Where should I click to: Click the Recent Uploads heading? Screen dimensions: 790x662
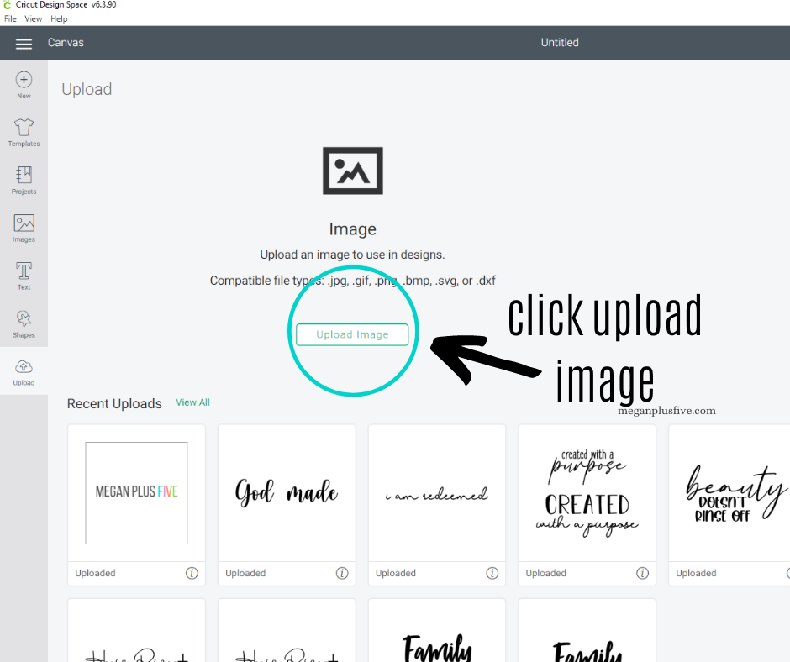point(114,403)
